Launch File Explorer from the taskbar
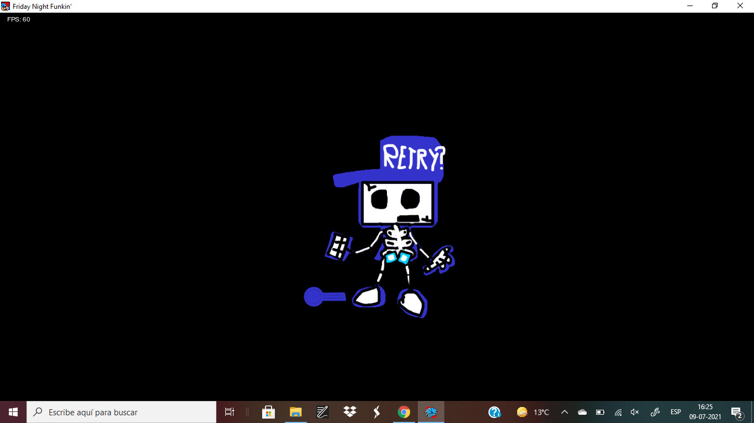754x423 pixels. click(295, 411)
